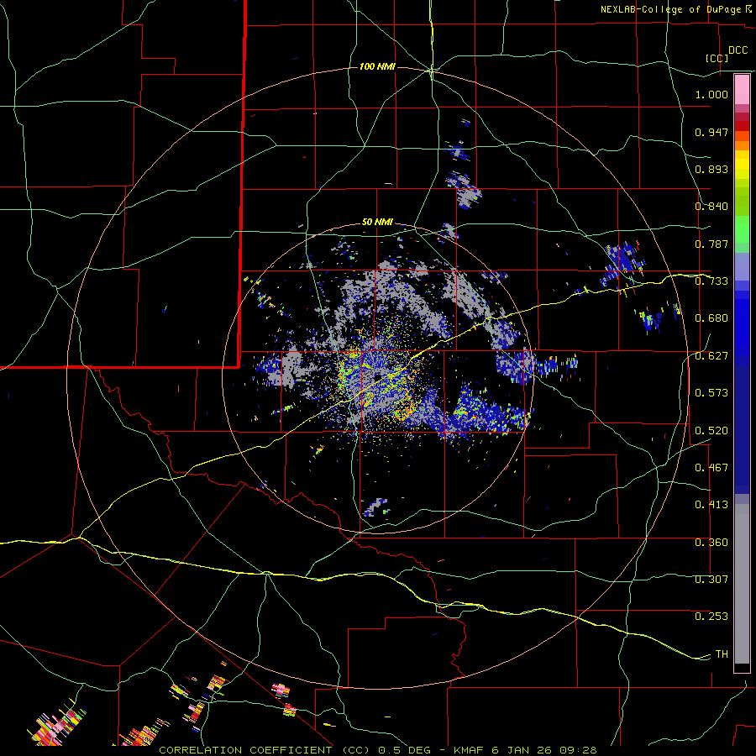Select the 0.787 legend value
The width and height of the screenshot is (756, 756).
point(711,244)
